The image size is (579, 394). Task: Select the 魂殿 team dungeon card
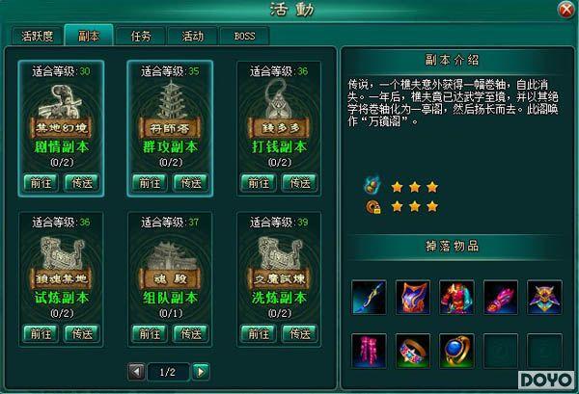point(170,279)
